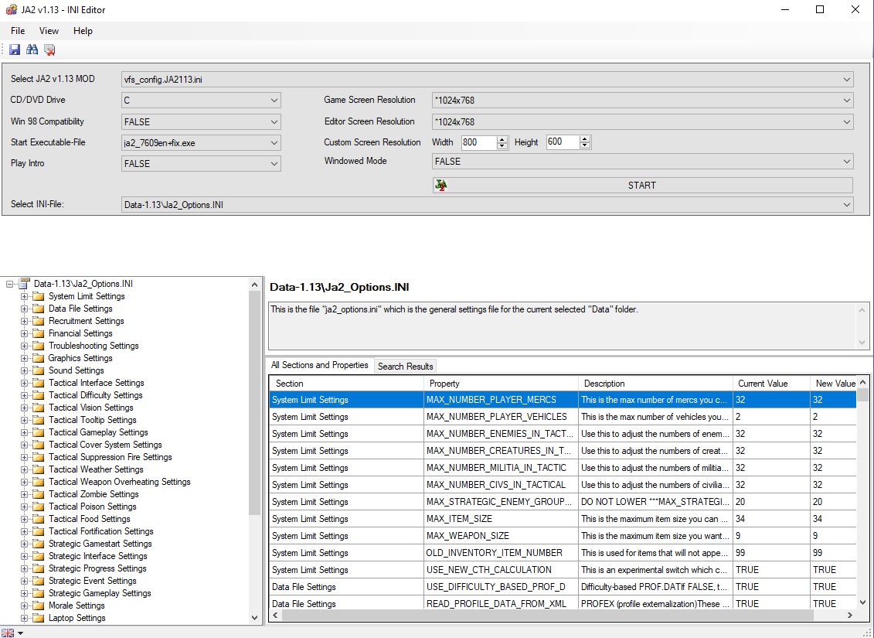
Task: Expand the Tactical Weather Settings node
Action: [24, 469]
